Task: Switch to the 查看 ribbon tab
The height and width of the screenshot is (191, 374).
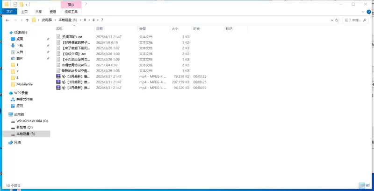Action: point(53,12)
